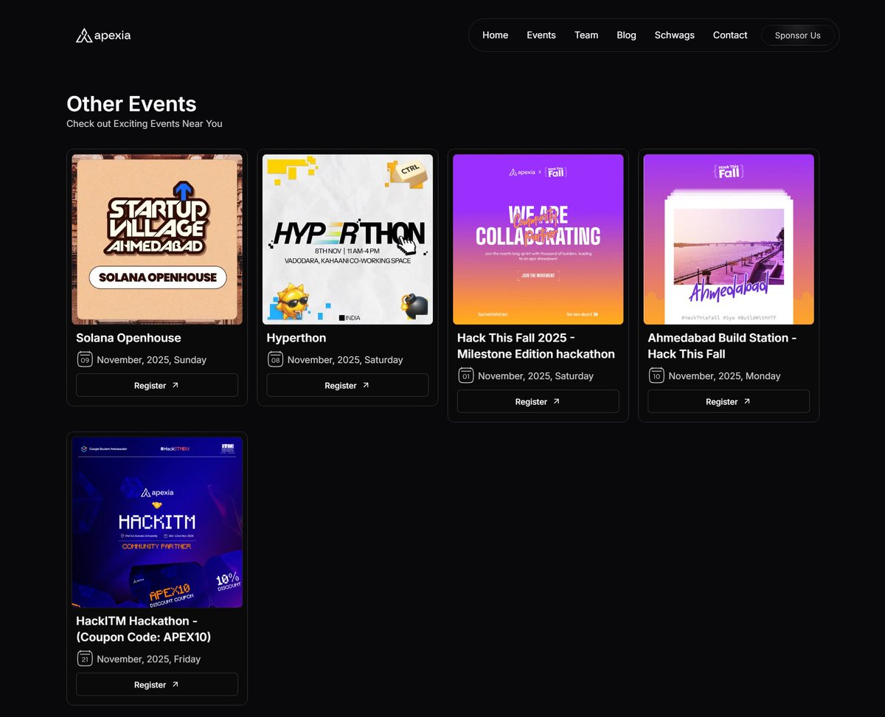Register for Ahmedabad Build Station
The height and width of the screenshot is (717, 885).
[x=729, y=401]
